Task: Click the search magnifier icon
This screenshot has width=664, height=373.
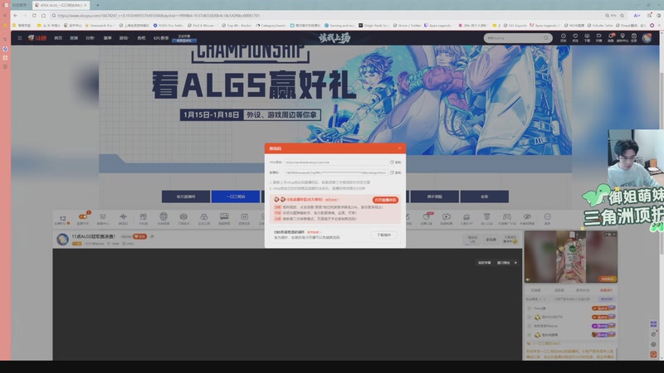Action: [x=546, y=38]
